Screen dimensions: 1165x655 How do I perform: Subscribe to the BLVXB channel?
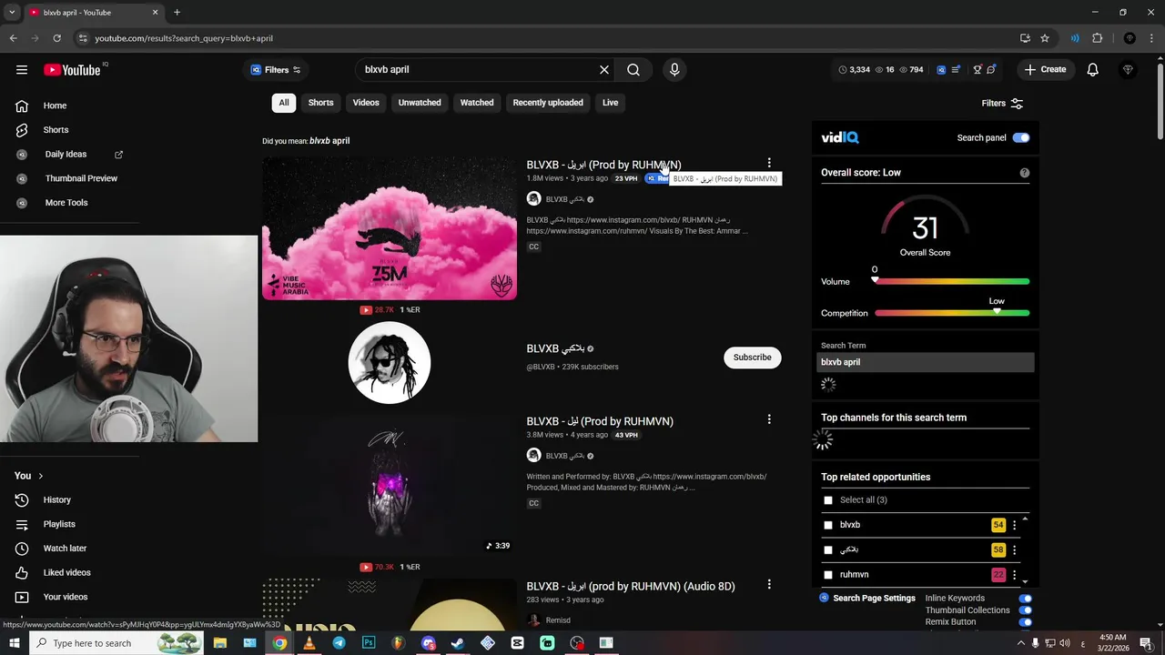pos(753,358)
